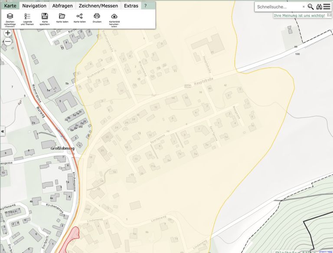Open Zeichenreihenfolge layers tool
Image resolution: width=333 pixels, height=253 pixels.
click(x=10, y=16)
